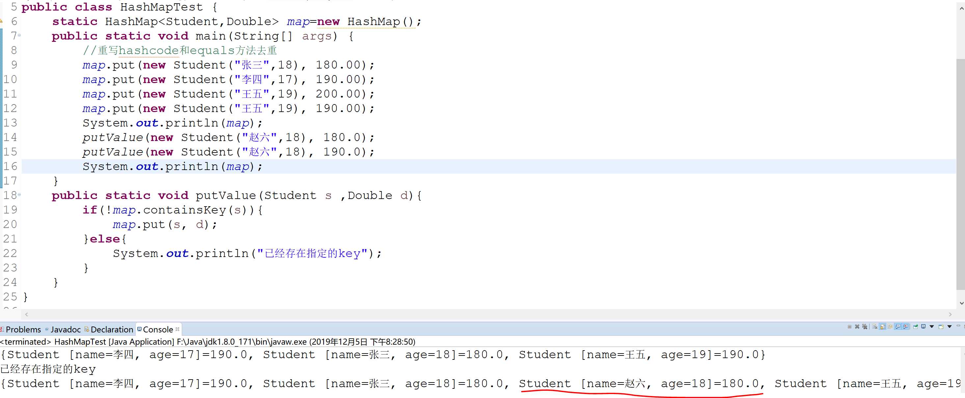Collapse the main method fold marker

coord(19,35)
